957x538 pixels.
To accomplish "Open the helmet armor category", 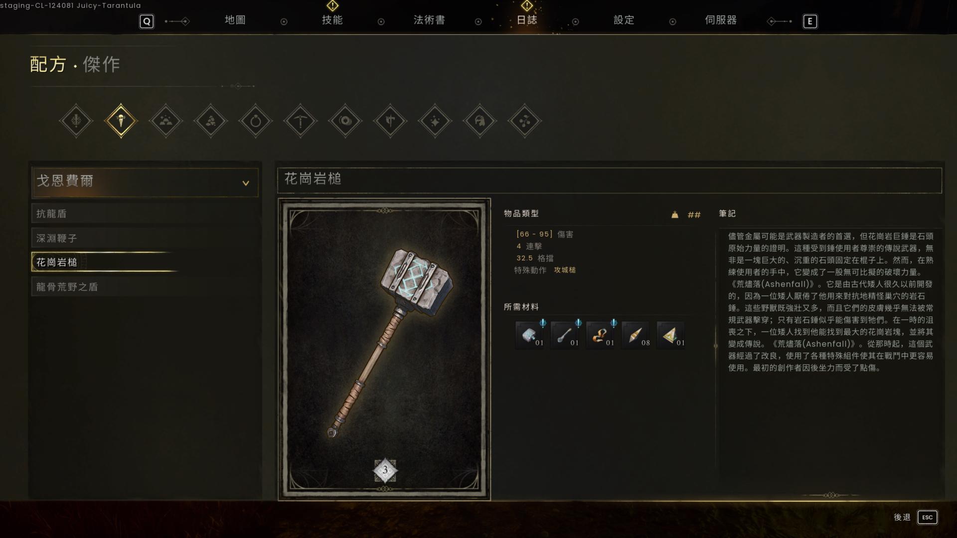I will [479, 121].
